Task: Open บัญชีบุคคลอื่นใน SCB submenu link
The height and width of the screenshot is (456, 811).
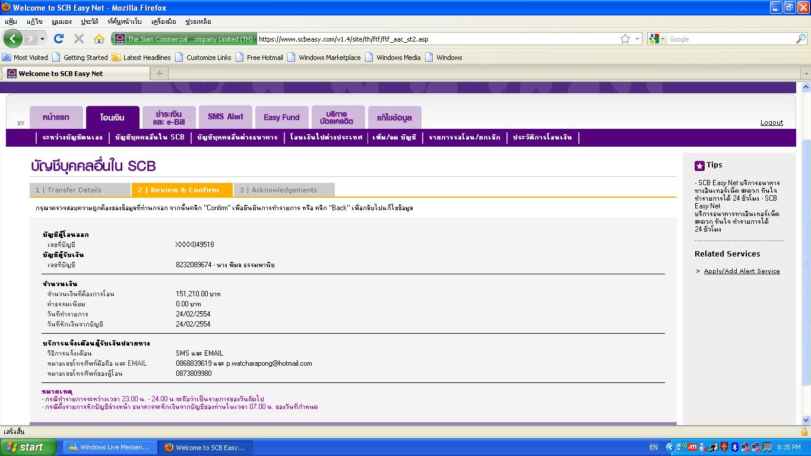Action: click(150, 137)
